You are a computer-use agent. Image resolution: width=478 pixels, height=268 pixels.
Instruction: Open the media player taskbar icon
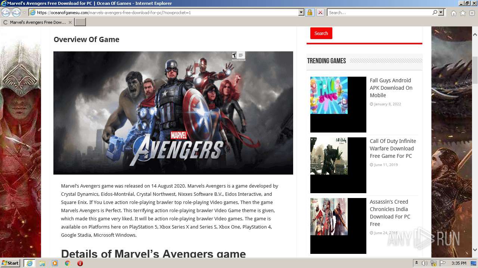point(55,263)
